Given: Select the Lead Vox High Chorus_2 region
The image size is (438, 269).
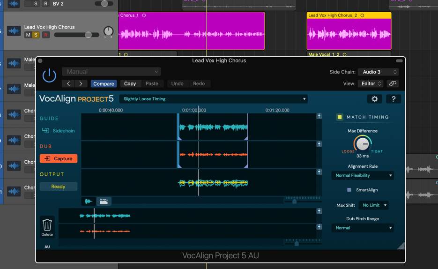Looking at the screenshot, I should pos(349,34).
